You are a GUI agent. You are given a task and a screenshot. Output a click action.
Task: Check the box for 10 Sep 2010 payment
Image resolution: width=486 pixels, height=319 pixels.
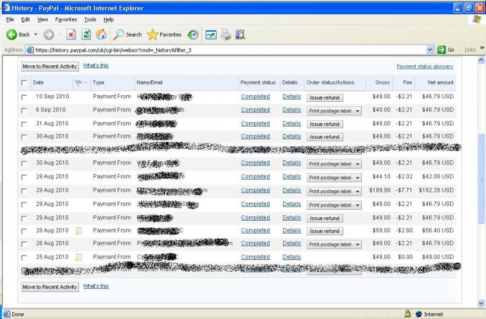pos(24,97)
